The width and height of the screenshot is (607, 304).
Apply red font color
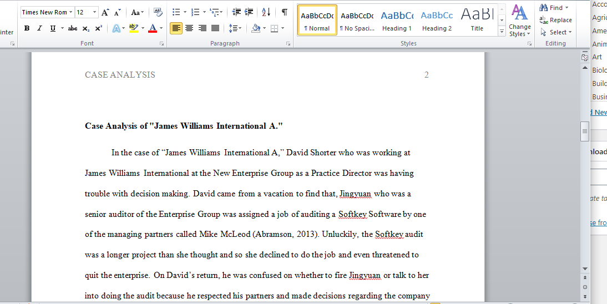(153, 28)
